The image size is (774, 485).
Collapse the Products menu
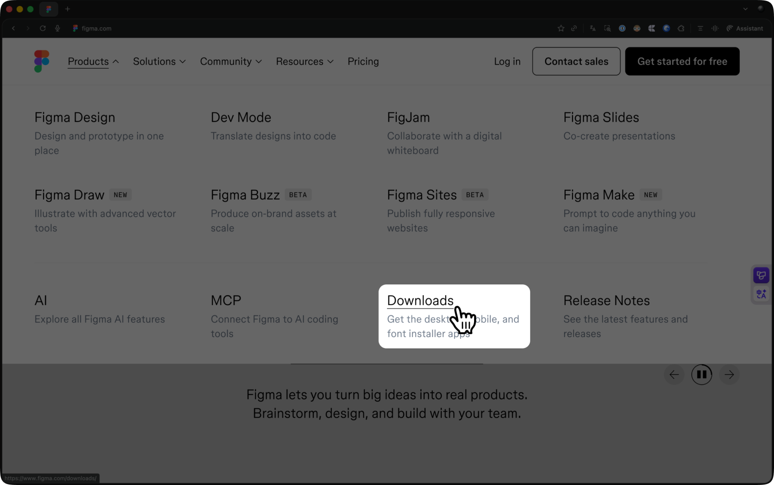click(93, 61)
